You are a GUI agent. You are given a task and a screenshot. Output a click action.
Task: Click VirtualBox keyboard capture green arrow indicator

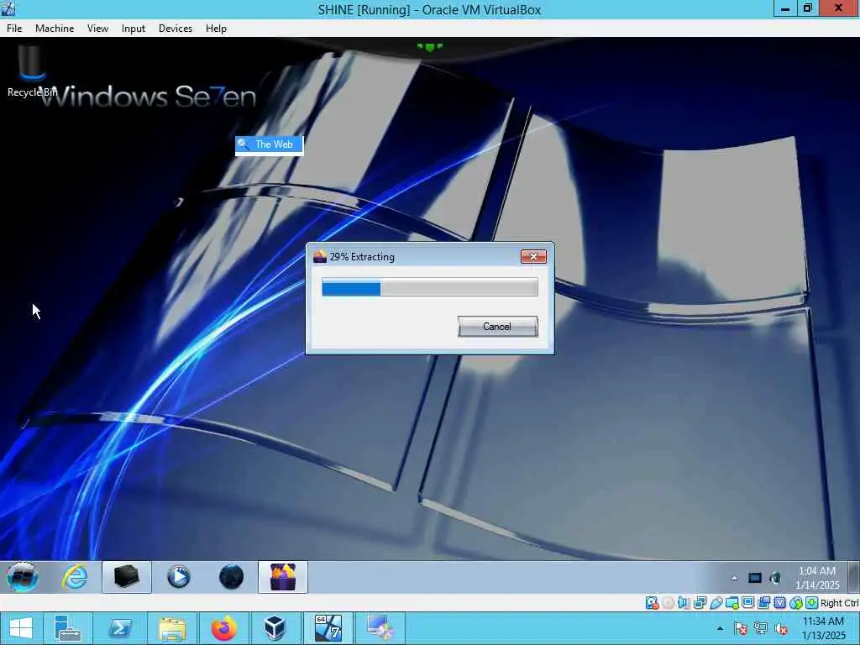pos(812,603)
